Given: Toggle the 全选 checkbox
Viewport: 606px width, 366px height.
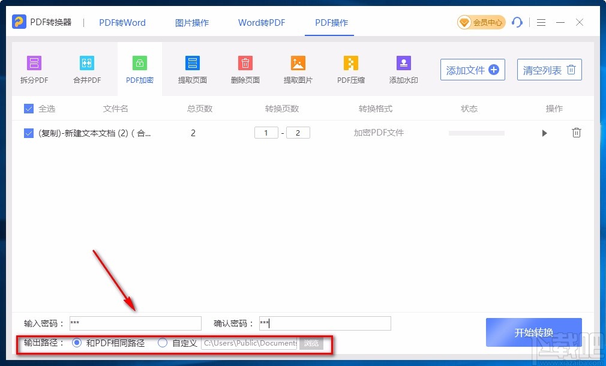Looking at the screenshot, I should click(x=28, y=109).
